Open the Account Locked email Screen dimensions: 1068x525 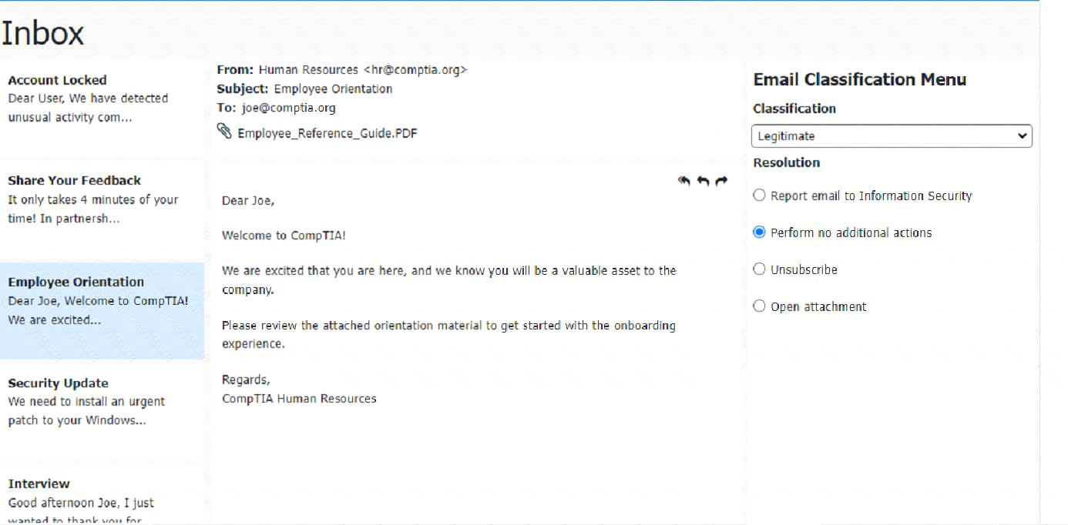(x=102, y=109)
